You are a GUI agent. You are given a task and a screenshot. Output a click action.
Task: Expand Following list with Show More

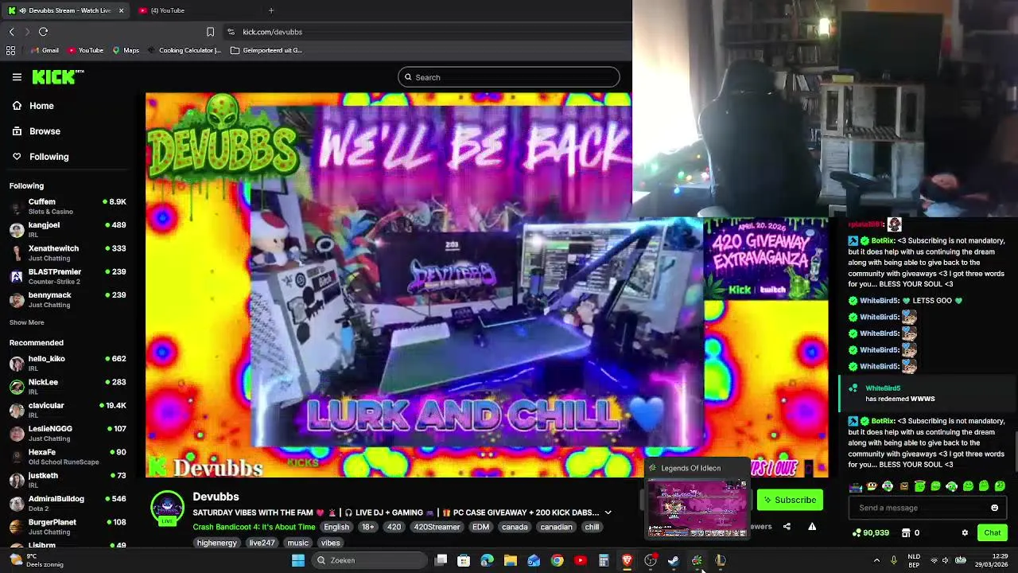(26, 322)
